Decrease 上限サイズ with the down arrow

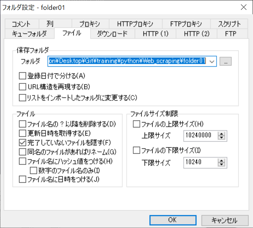click(222, 138)
